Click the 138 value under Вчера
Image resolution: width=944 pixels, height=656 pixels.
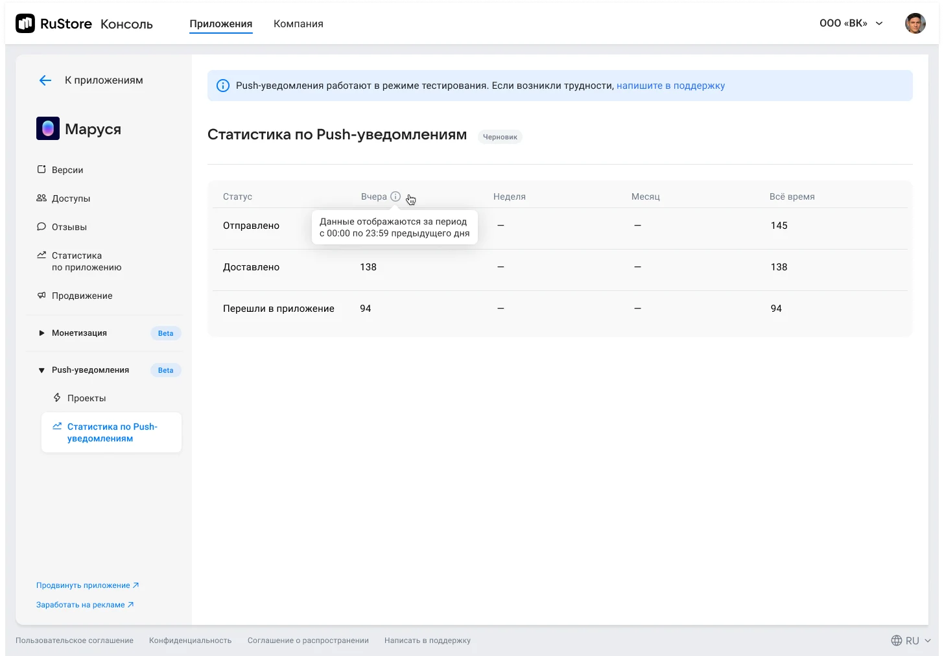click(x=368, y=267)
